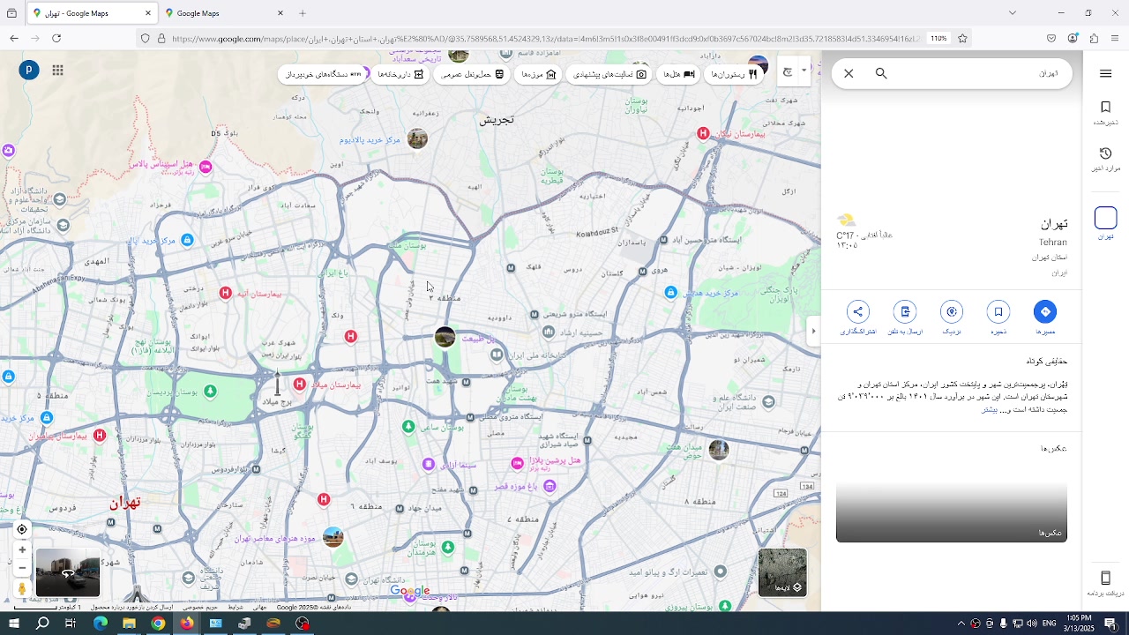Open Saved places (ذخیره‌شده) in the sidebar
Screen dimensions: 1129x635
(1105, 113)
